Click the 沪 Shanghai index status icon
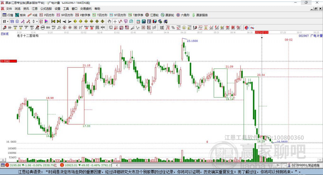This screenshot has width=323, height=175. pyautogui.click(x=7, y=165)
